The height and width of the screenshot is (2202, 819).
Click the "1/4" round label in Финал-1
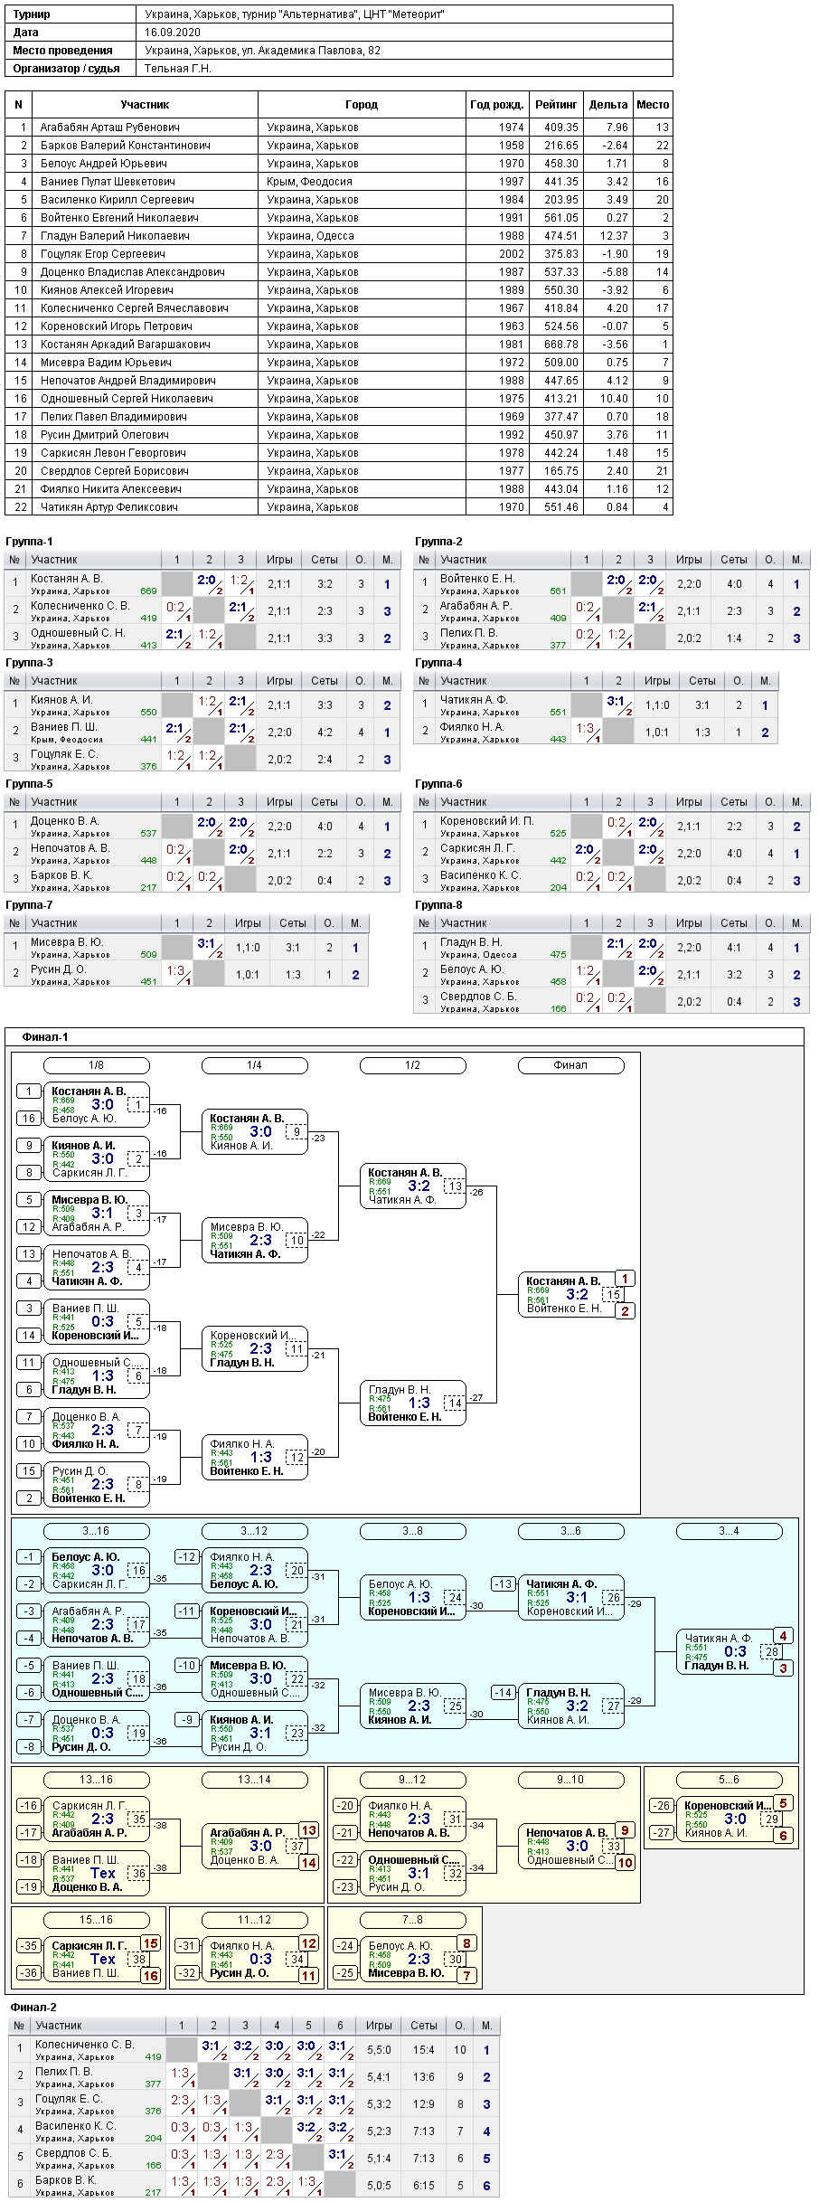(254, 1065)
